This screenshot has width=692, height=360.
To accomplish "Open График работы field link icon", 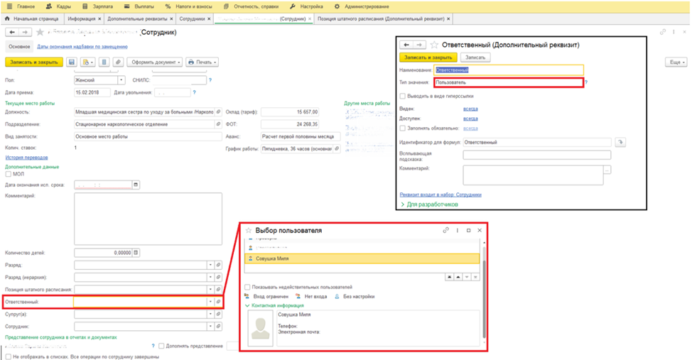I will pyautogui.click(x=337, y=149).
